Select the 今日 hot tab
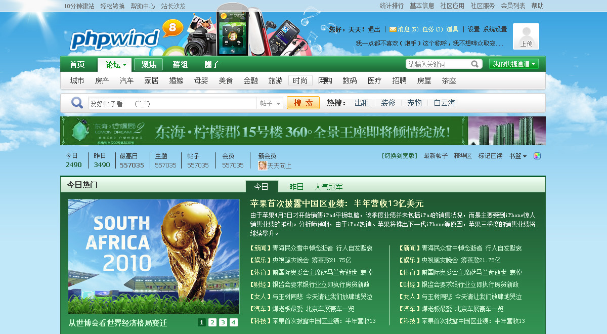This screenshot has width=607, height=334. pyautogui.click(x=262, y=187)
